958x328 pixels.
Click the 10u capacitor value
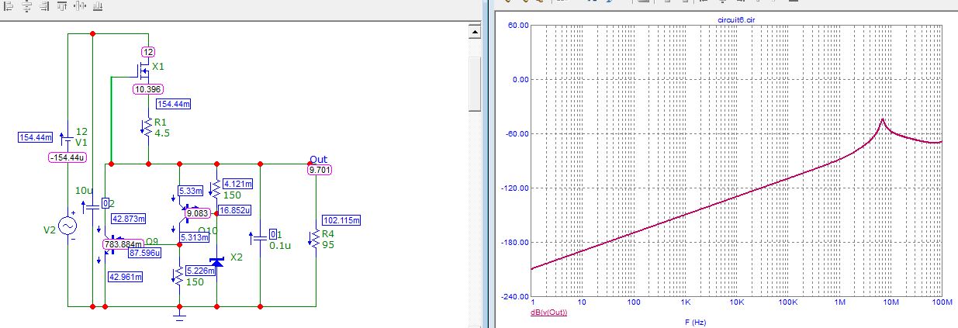[x=83, y=190]
